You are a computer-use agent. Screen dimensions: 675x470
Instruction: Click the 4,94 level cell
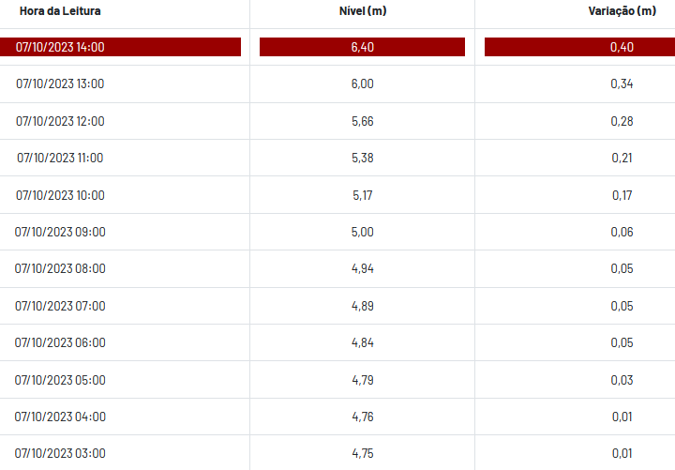pos(363,268)
